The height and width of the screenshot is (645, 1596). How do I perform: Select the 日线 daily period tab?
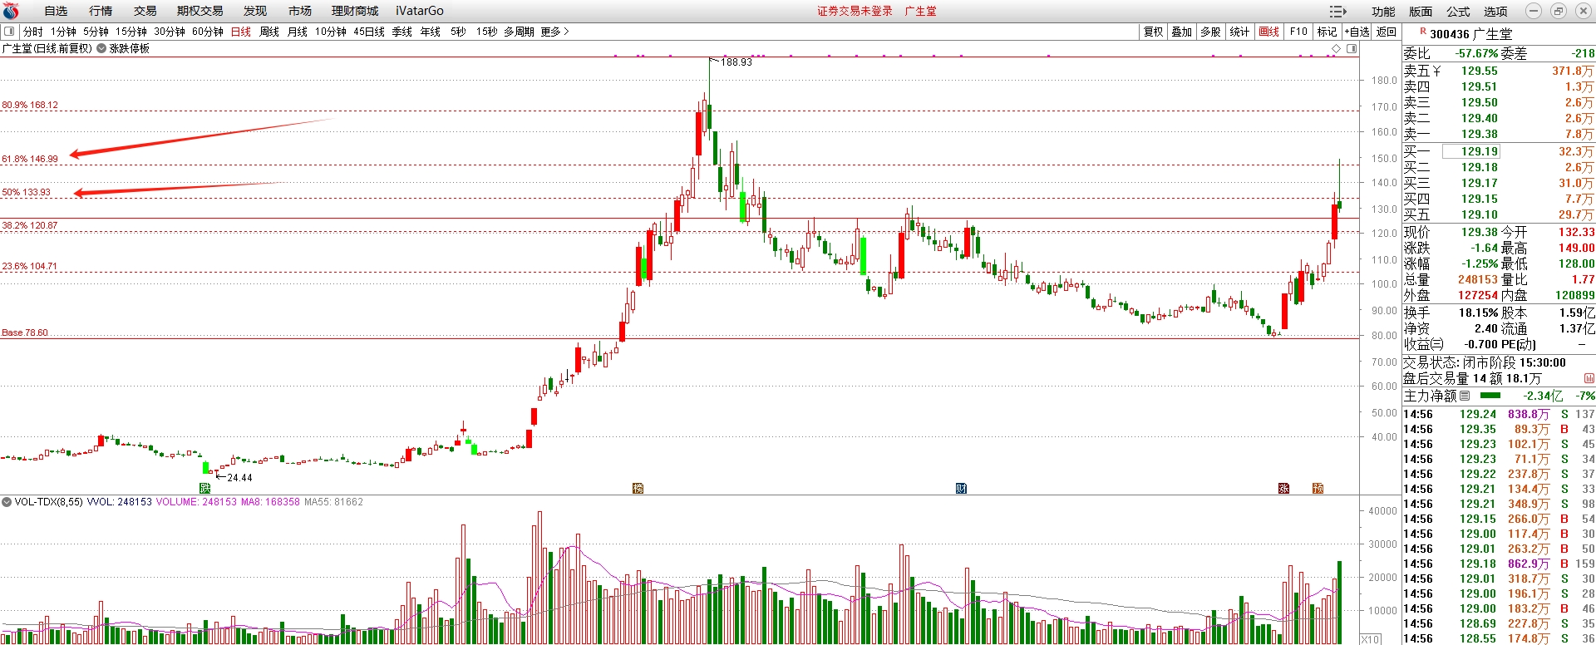tap(241, 32)
